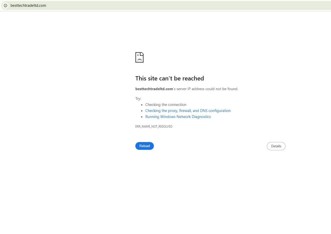This screenshot has width=331, height=234.
Task: Click the word DNS in the configuration link
Action: [204, 111]
